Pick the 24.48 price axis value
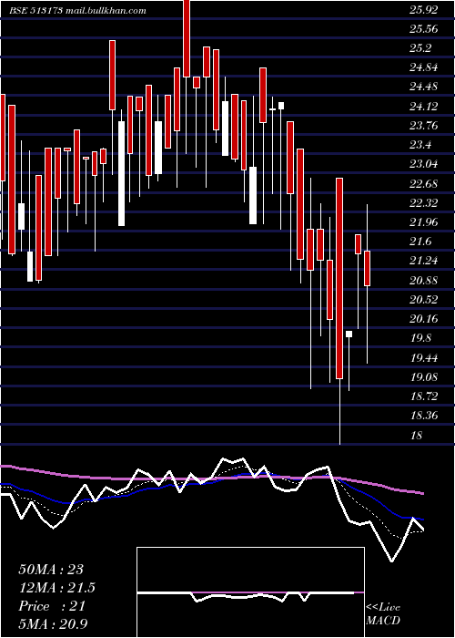 423,87
